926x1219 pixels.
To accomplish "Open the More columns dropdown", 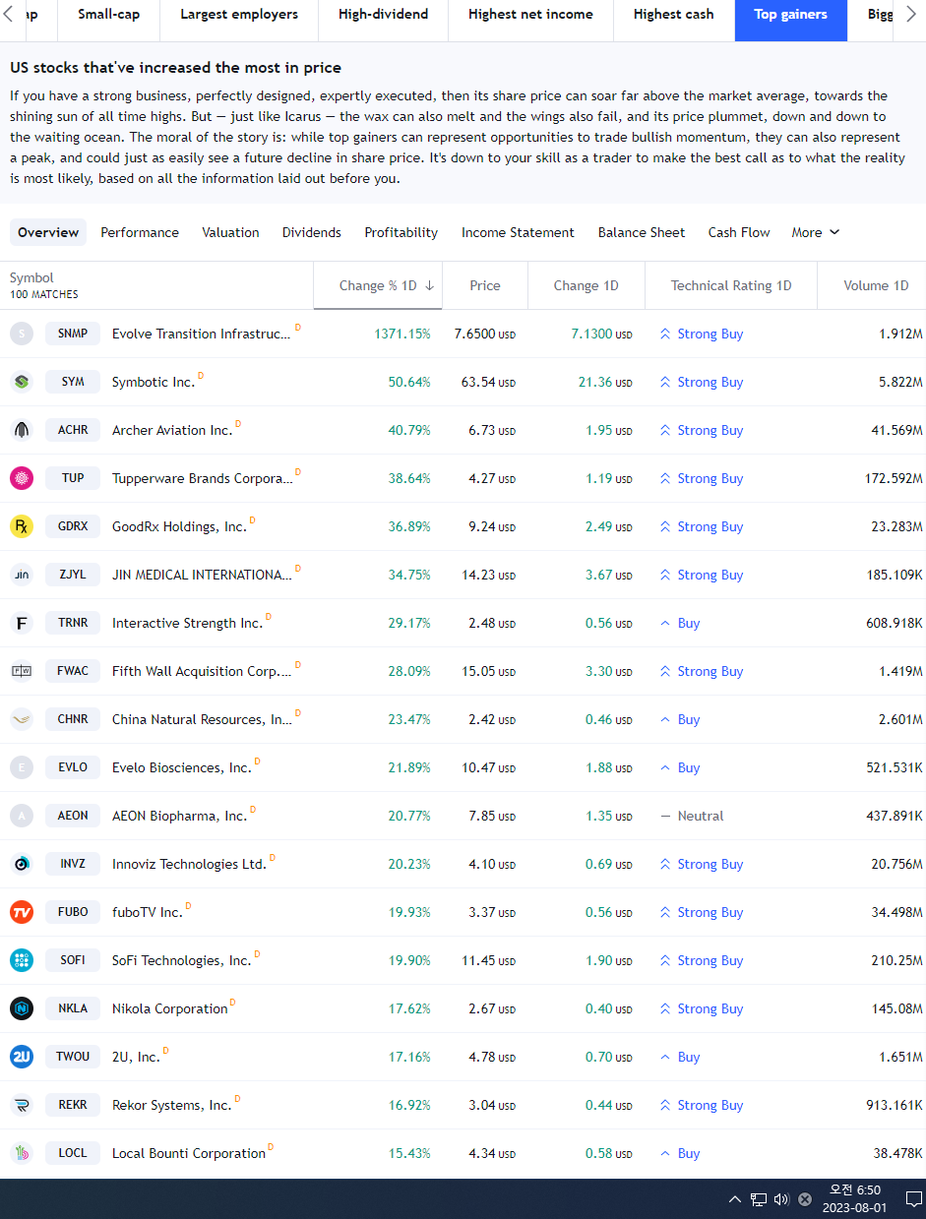I will tap(816, 232).
